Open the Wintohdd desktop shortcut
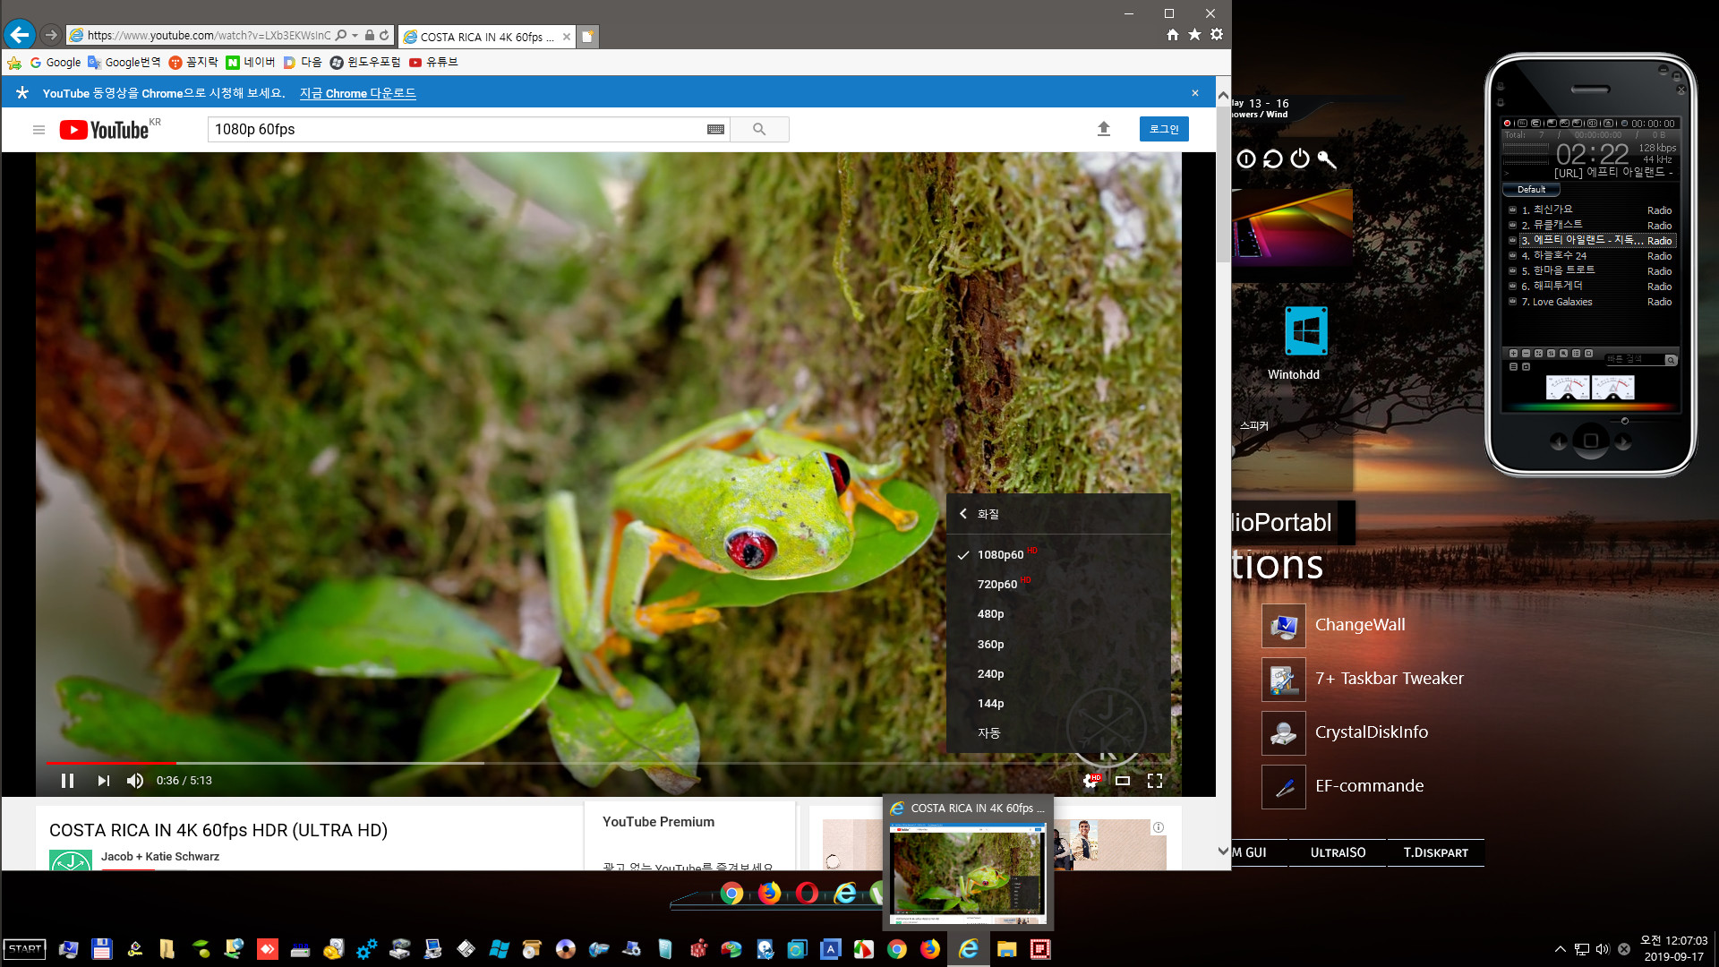1719x967 pixels. click(1294, 345)
